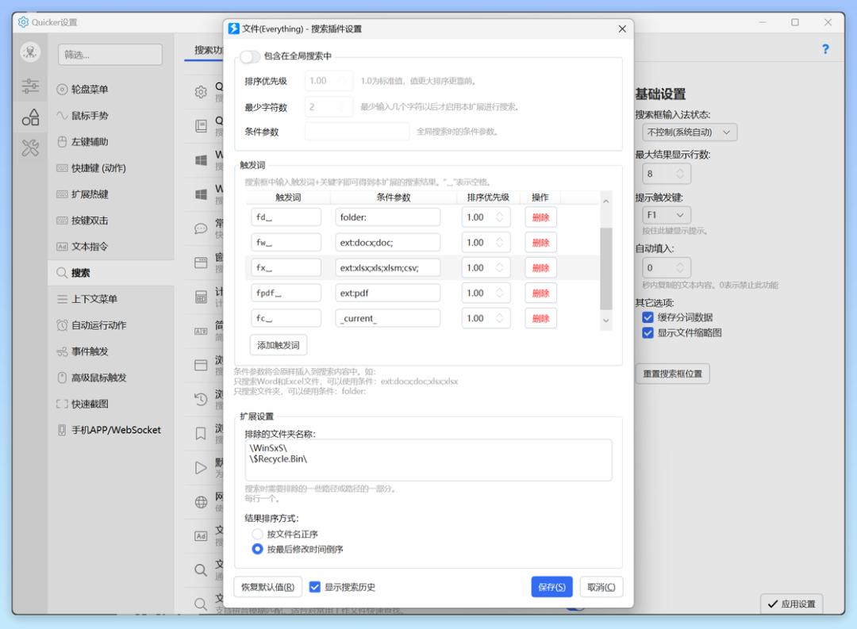Adjust priority stepper in fpdf_ row
857x629 pixels.
pyautogui.click(x=500, y=293)
